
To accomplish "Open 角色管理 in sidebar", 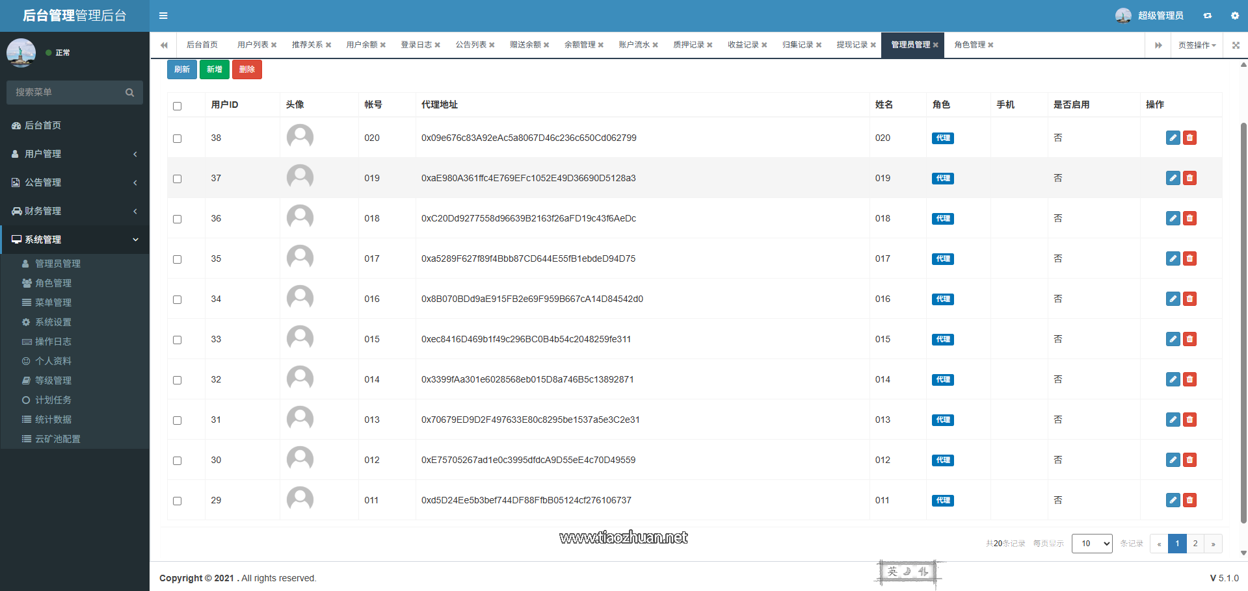I will pyautogui.click(x=53, y=283).
